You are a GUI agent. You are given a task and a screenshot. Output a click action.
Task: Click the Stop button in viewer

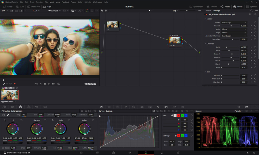pos(45,84)
